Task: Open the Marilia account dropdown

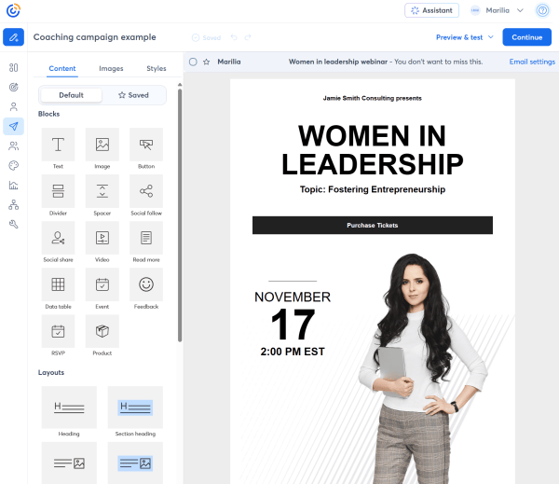Action: click(498, 10)
